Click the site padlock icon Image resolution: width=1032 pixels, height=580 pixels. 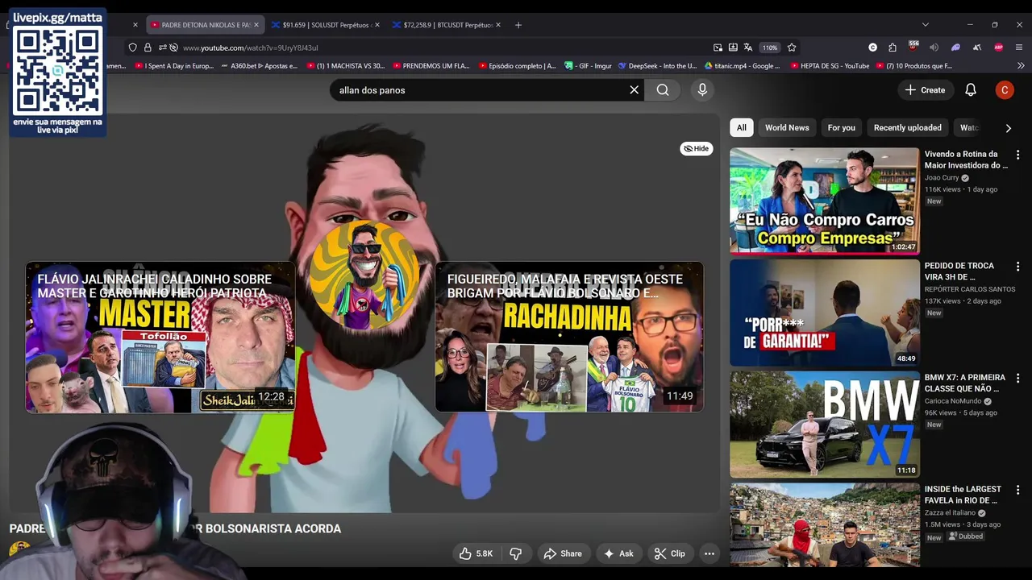coord(148,48)
